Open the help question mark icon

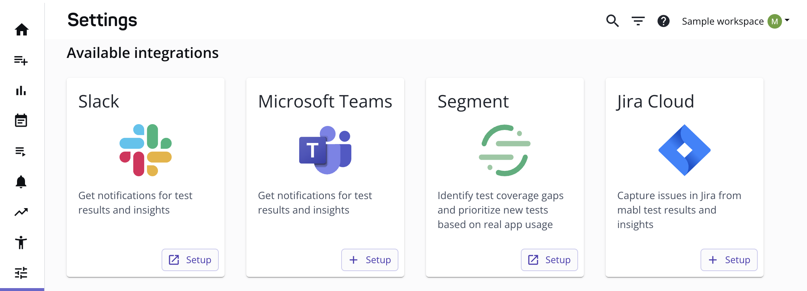(664, 21)
